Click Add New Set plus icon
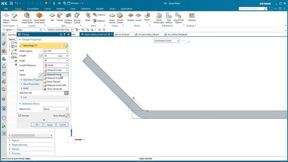 click(66, 93)
